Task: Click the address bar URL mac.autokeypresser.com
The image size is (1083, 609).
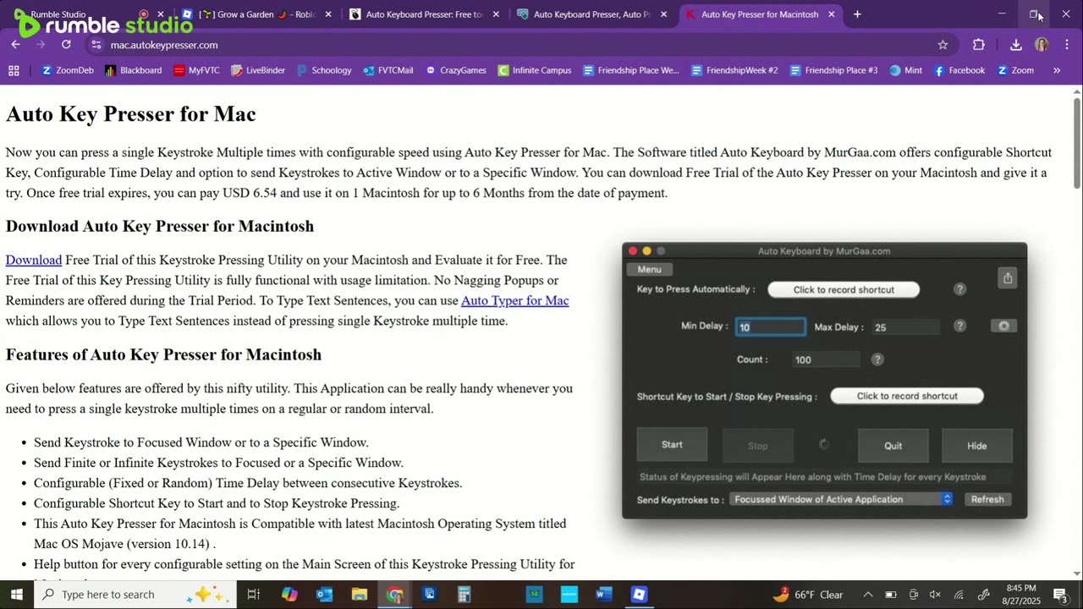Action: [164, 45]
